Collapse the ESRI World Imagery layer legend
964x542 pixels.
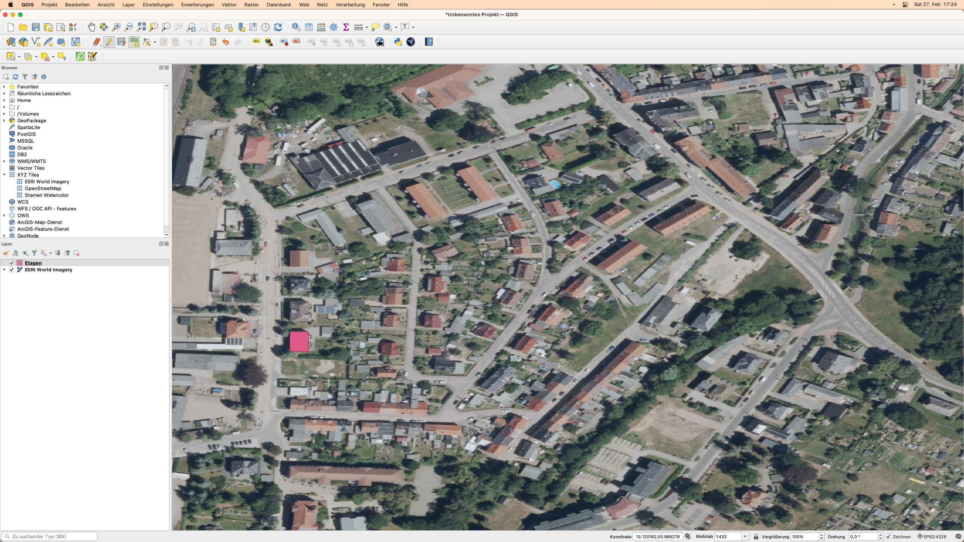4,269
